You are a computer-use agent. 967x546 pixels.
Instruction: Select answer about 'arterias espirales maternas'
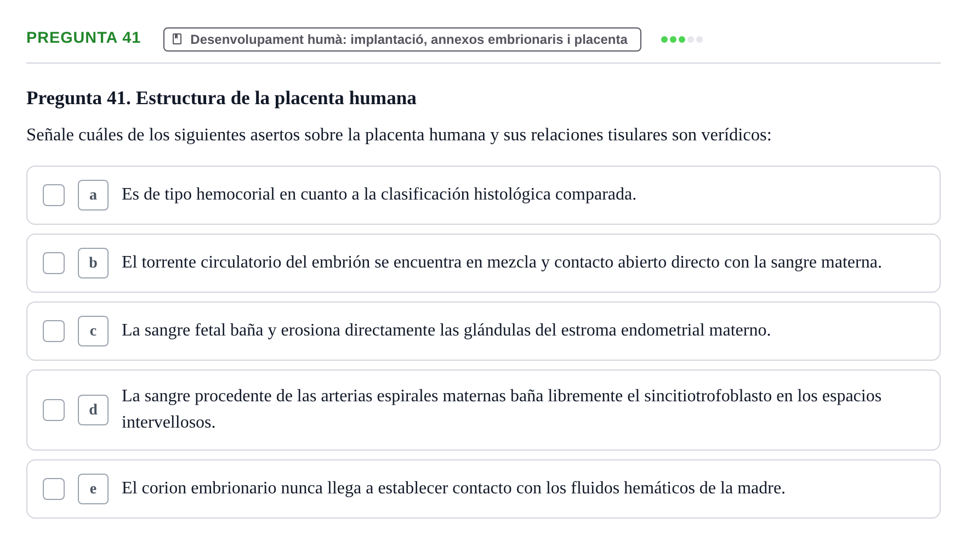click(x=502, y=409)
